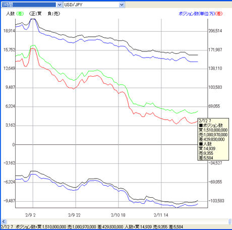Click the left axis value -3,162
Screen dimensions: 232x230
(9, 163)
